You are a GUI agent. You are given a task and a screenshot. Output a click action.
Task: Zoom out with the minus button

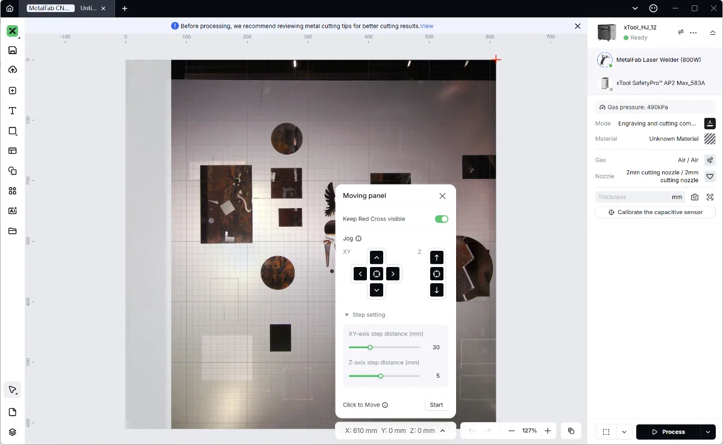512,431
